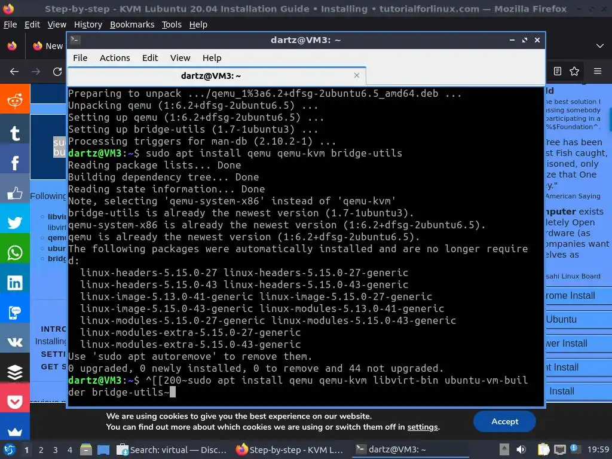Open the volume control in the system tray
This screenshot has width=612, height=459.
[521, 449]
